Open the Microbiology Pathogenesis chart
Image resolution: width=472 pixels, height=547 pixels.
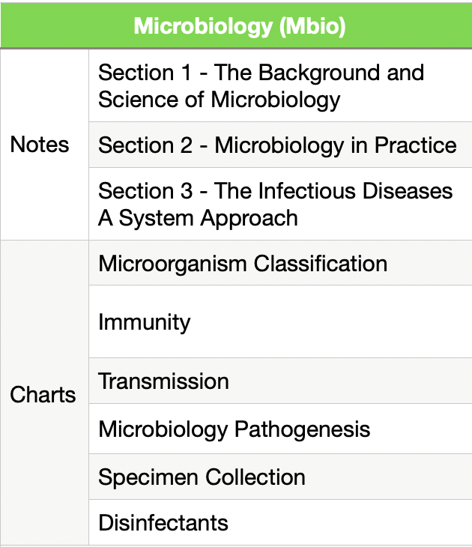[234, 429]
